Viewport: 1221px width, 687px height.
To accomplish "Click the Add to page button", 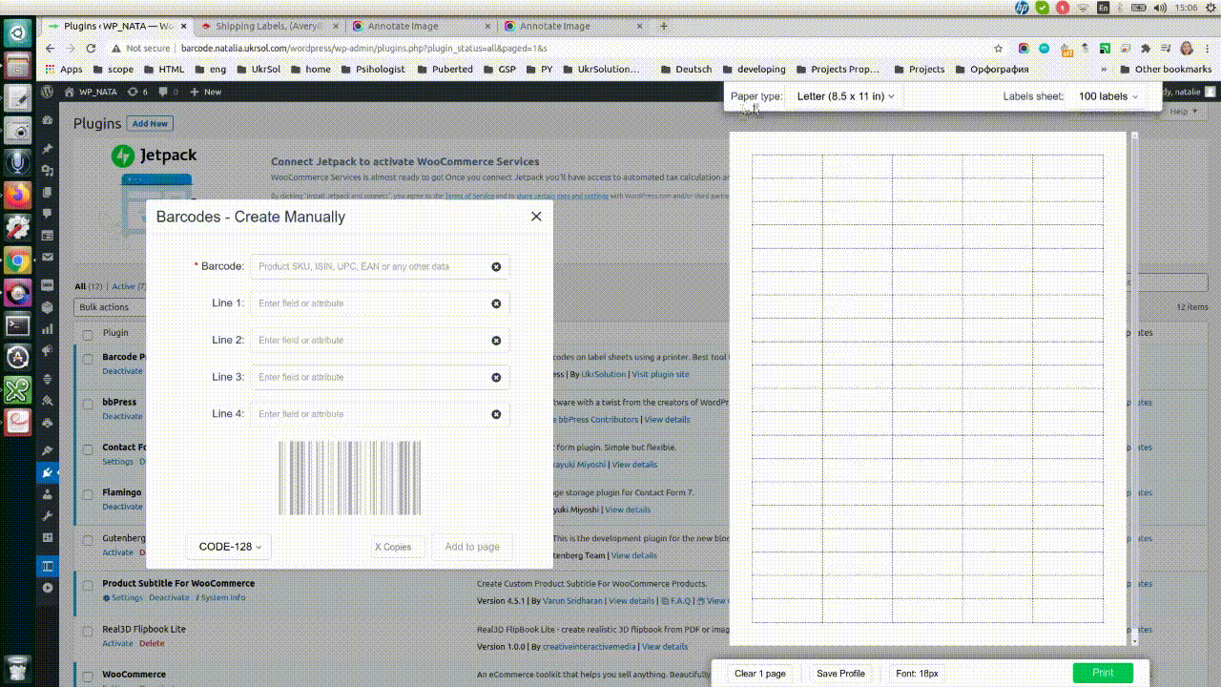I will pyautogui.click(x=472, y=547).
